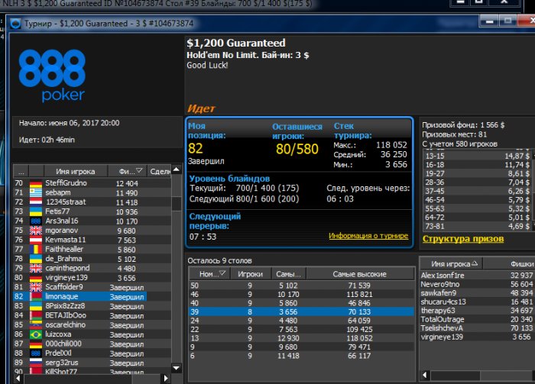
Task: Select highlighted table number 39 row
Action: 302,311
